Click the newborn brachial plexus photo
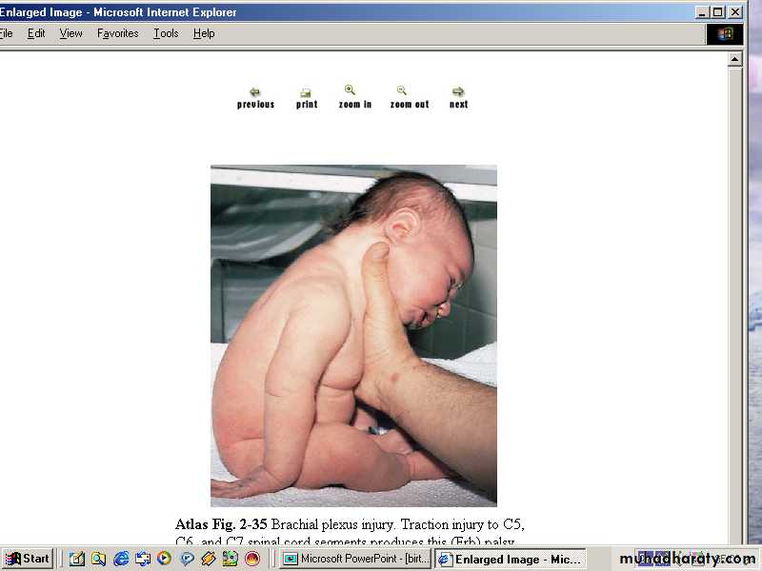The width and height of the screenshot is (762, 571). tap(353, 335)
